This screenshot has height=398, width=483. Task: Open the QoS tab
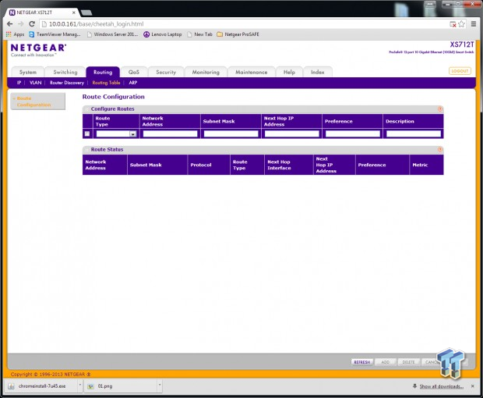134,72
